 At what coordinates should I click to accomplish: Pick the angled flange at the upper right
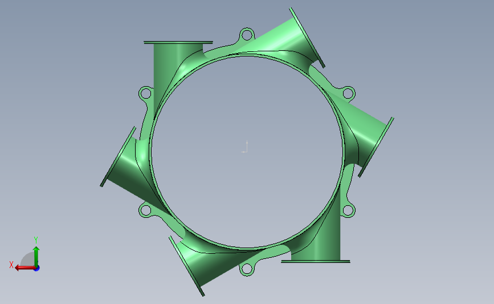[x=307, y=38]
